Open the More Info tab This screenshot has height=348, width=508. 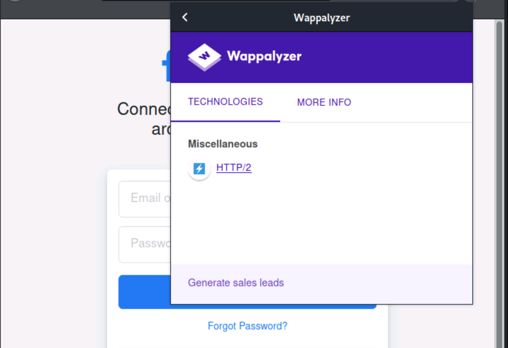click(x=324, y=102)
